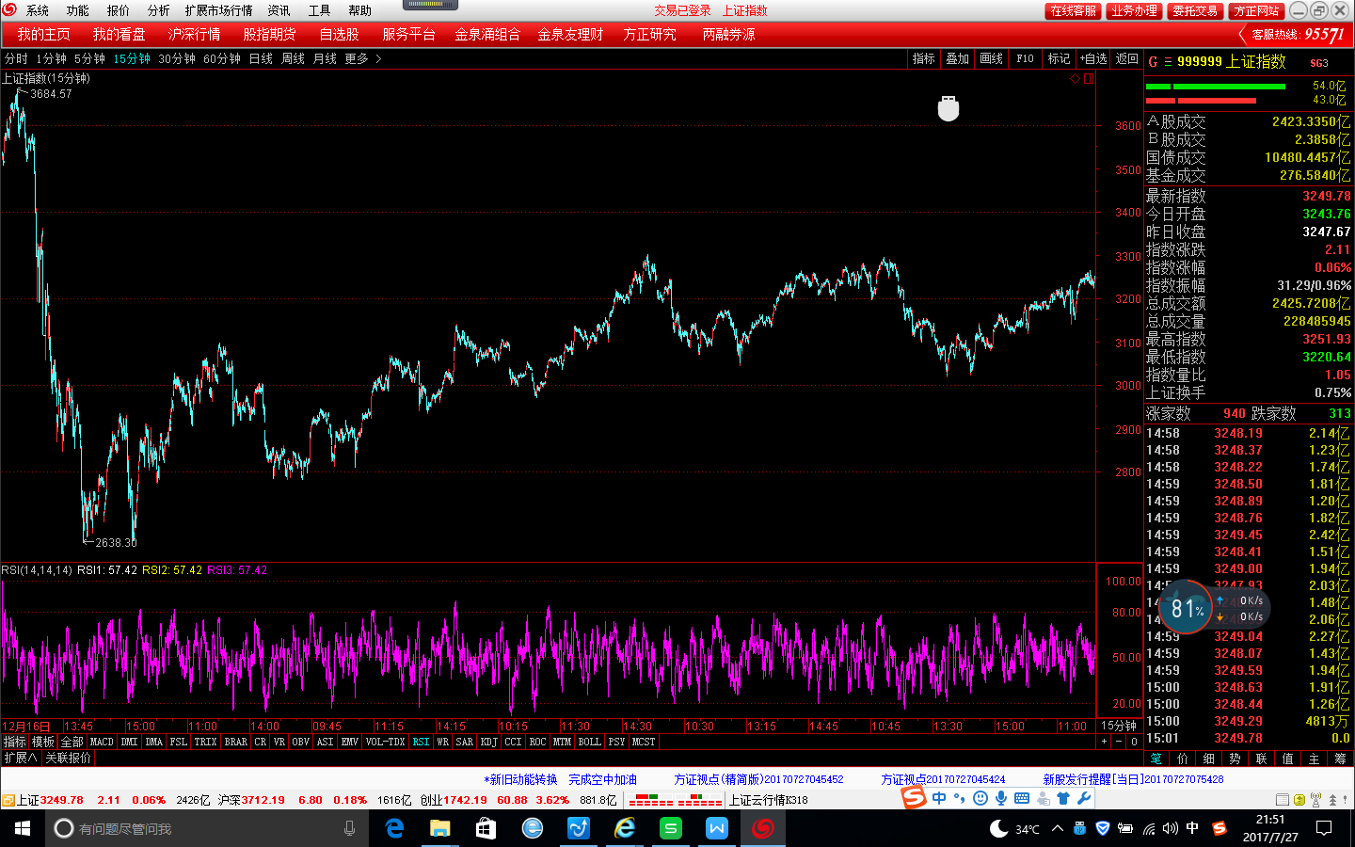Click the 0 reset button
The height and width of the screenshot is (847, 1355).
pyautogui.click(x=1134, y=742)
